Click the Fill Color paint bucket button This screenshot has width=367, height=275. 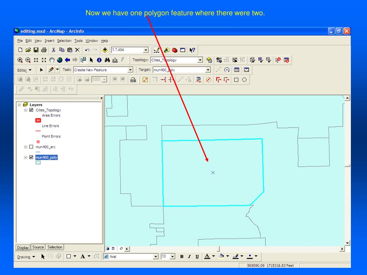[221, 256]
